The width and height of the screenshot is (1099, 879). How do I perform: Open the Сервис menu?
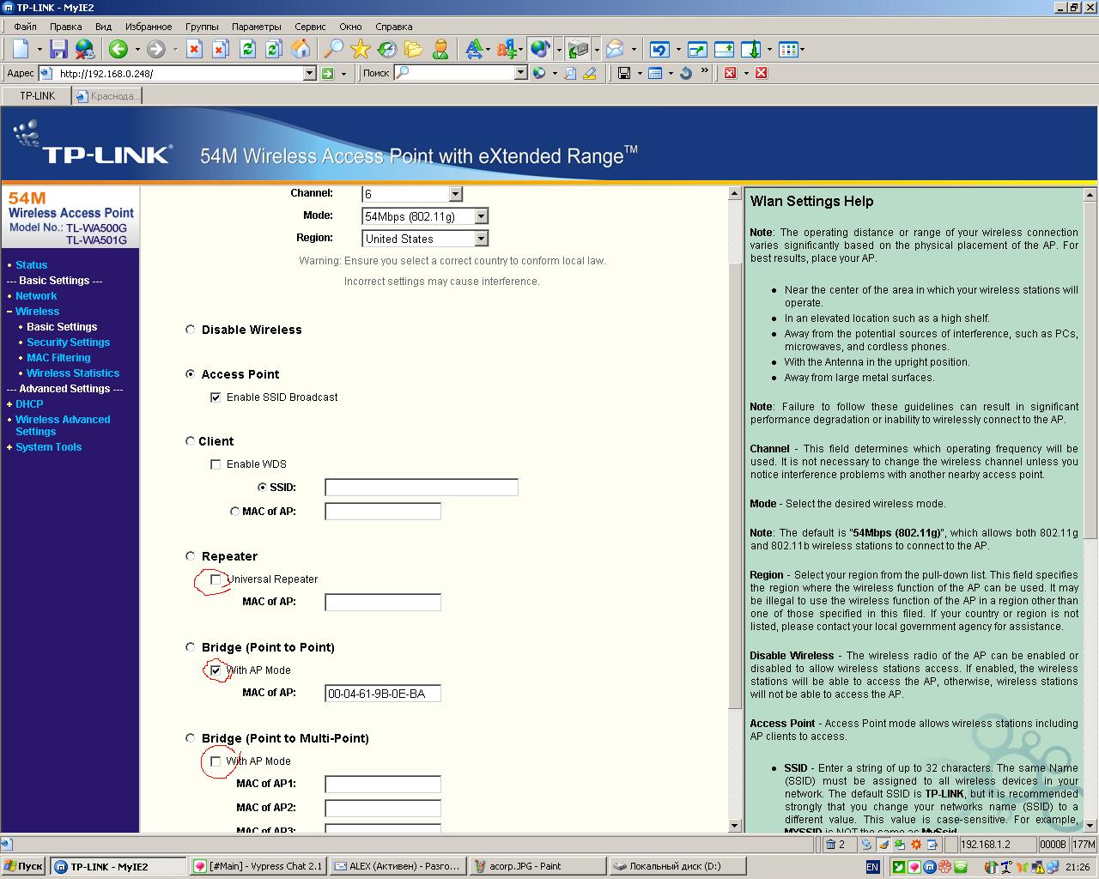(310, 27)
